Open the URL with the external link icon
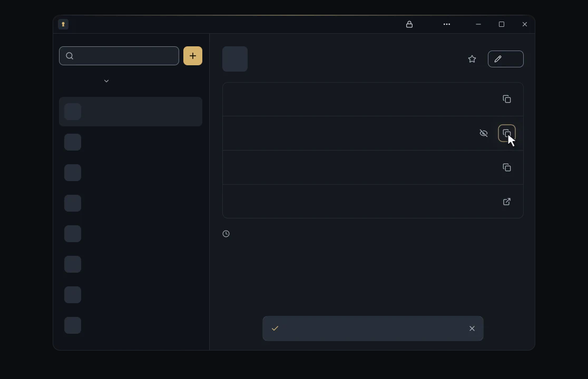 point(507,202)
